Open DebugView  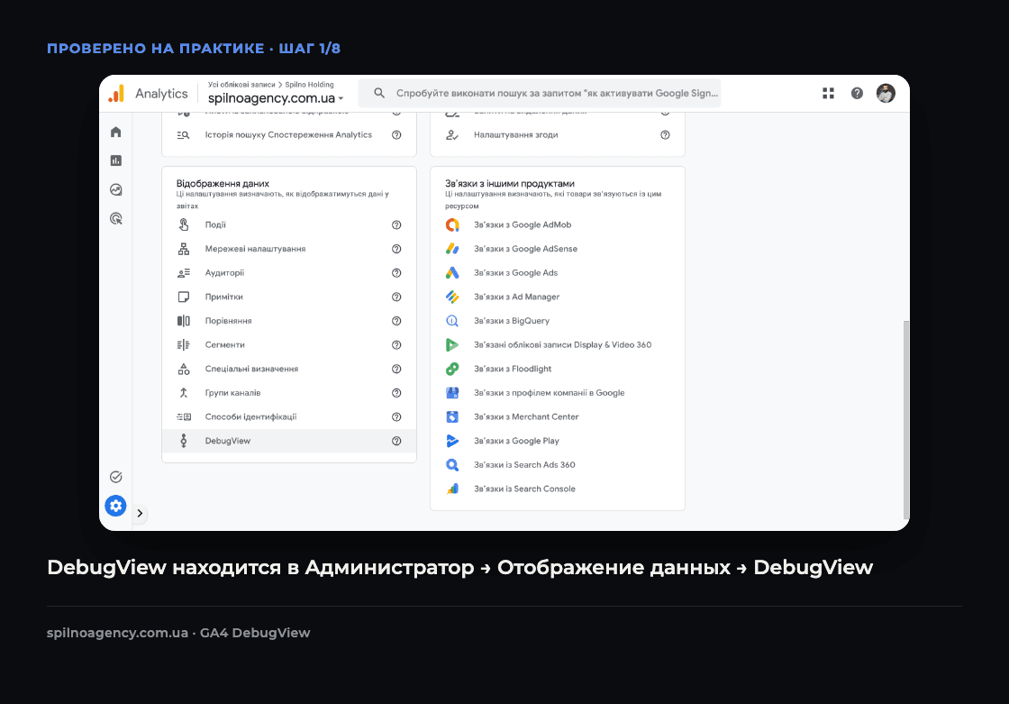pos(289,441)
